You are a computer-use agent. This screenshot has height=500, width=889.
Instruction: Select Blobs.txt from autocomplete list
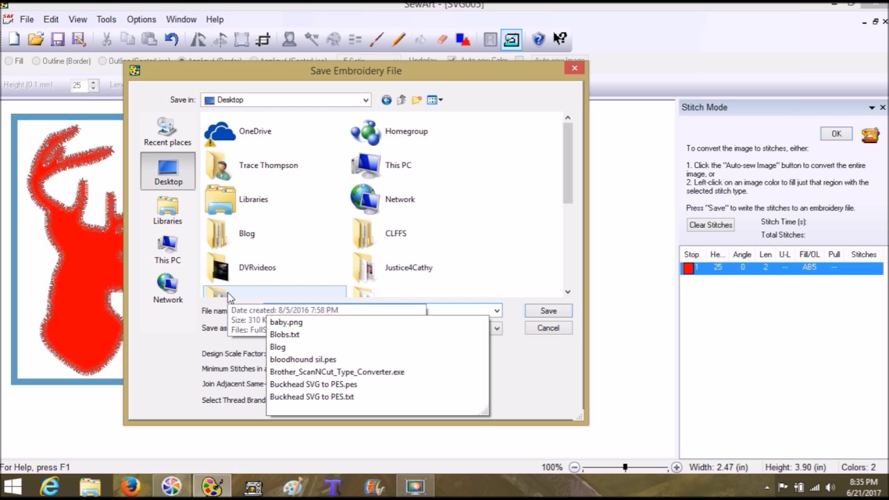coord(285,335)
